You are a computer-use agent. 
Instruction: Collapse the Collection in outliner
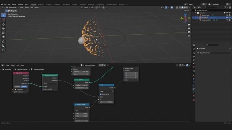point(196,13)
